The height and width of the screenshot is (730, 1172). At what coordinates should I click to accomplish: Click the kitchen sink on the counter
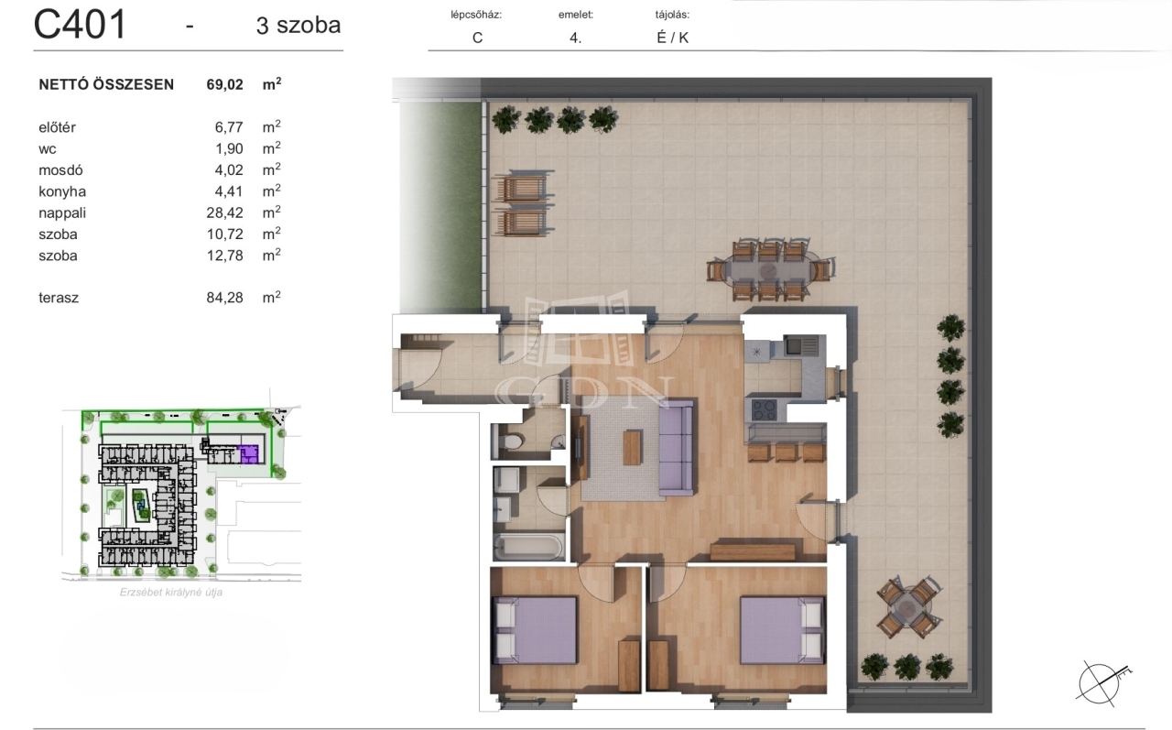tap(806, 348)
